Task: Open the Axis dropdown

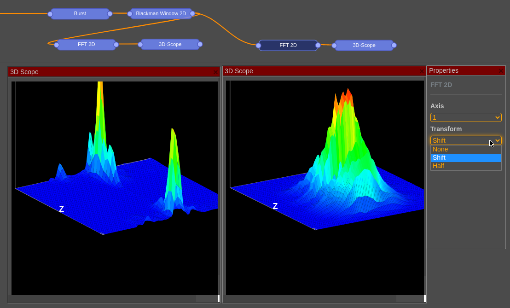Action: tap(466, 117)
